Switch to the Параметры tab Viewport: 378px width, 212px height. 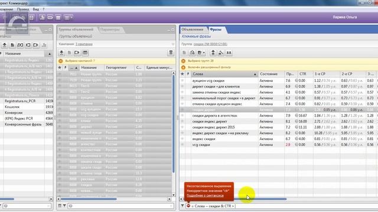click(x=110, y=29)
